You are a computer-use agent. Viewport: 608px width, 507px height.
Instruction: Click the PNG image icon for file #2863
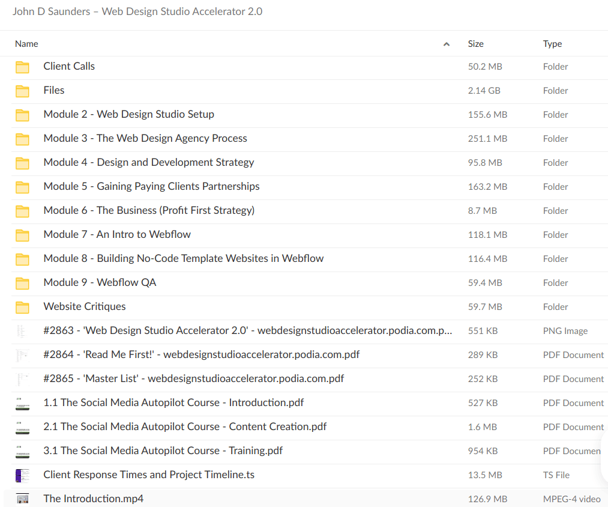pos(22,331)
